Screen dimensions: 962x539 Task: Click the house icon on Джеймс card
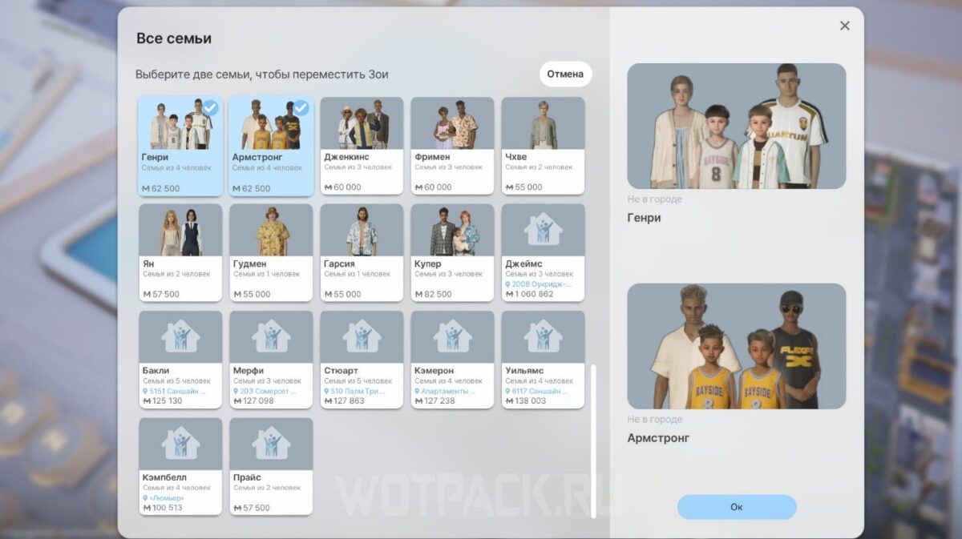point(543,229)
